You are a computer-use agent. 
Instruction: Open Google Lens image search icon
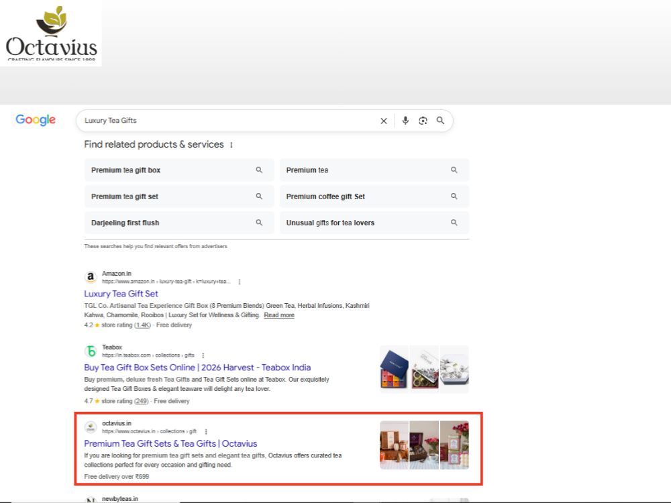pyautogui.click(x=423, y=121)
